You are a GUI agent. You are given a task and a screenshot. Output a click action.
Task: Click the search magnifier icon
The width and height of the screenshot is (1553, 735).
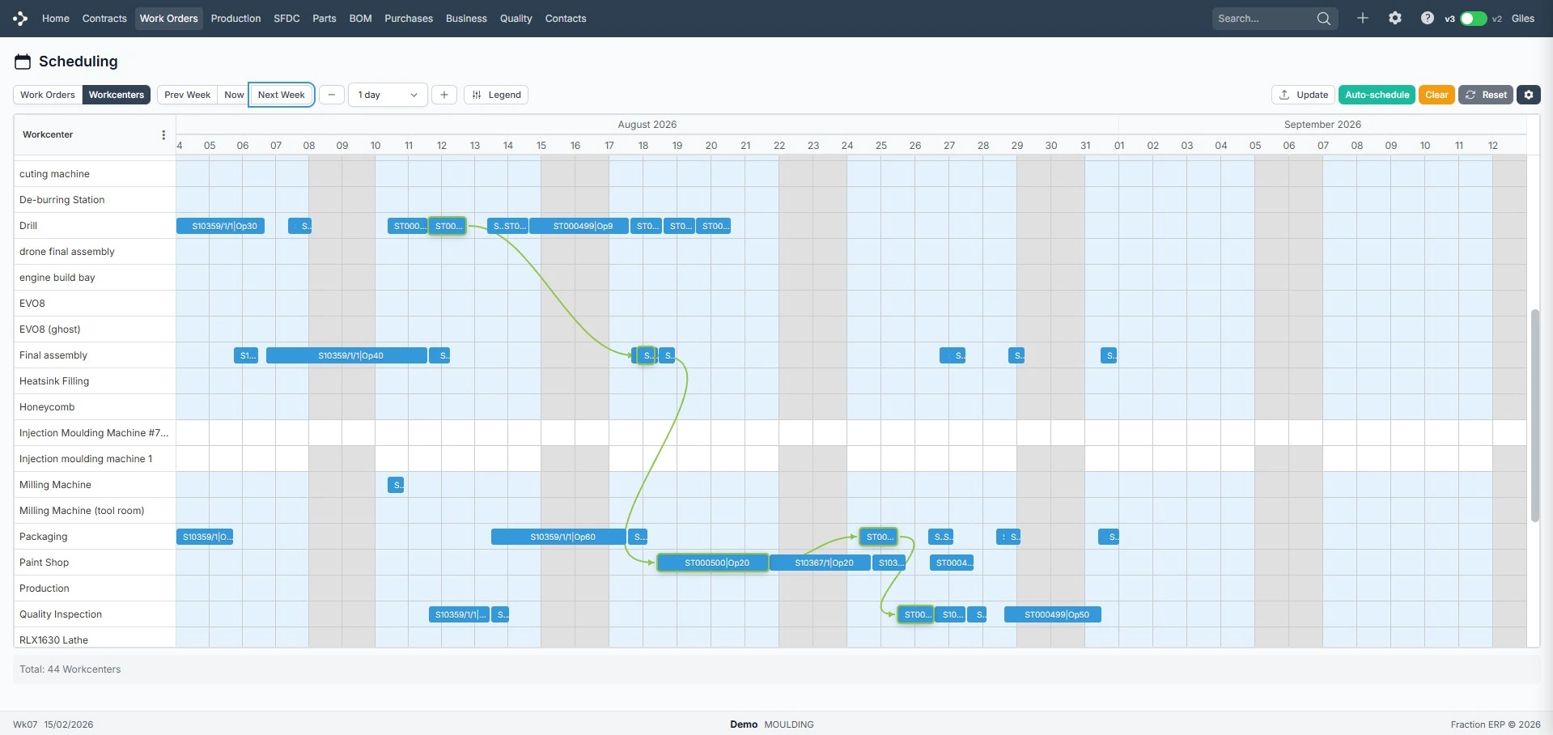(x=1323, y=18)
